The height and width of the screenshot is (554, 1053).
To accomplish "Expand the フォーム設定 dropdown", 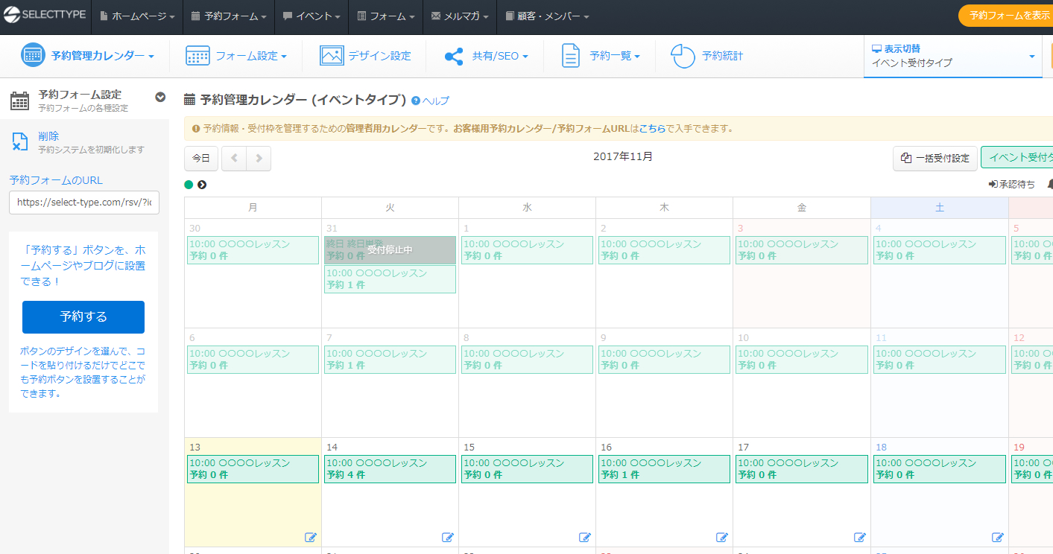I will pyautogui.click(x=235, y=56).
